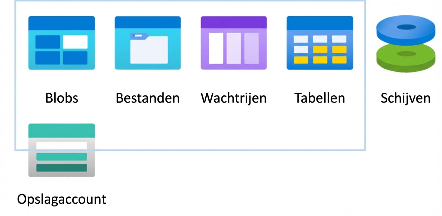Click the teal header bar of Opslagaccount icon
The width and height of the screenshot is (442, 216).
click(62, 130)
